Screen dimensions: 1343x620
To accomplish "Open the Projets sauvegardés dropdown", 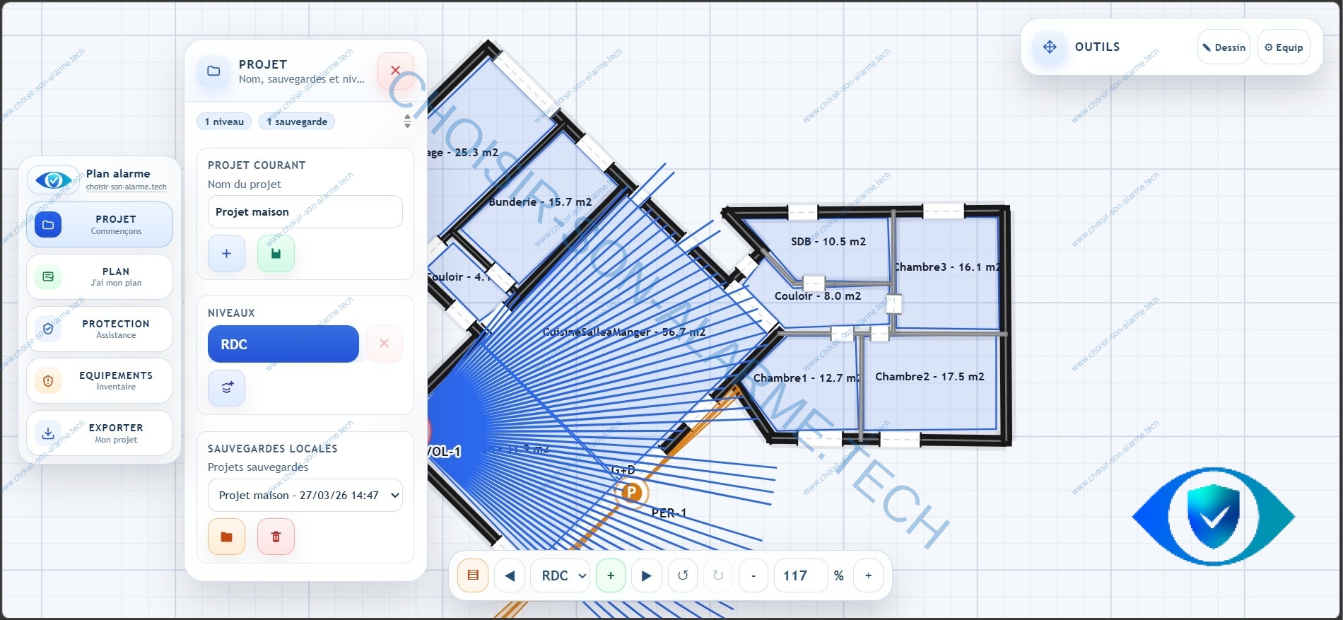I will 305,496.
